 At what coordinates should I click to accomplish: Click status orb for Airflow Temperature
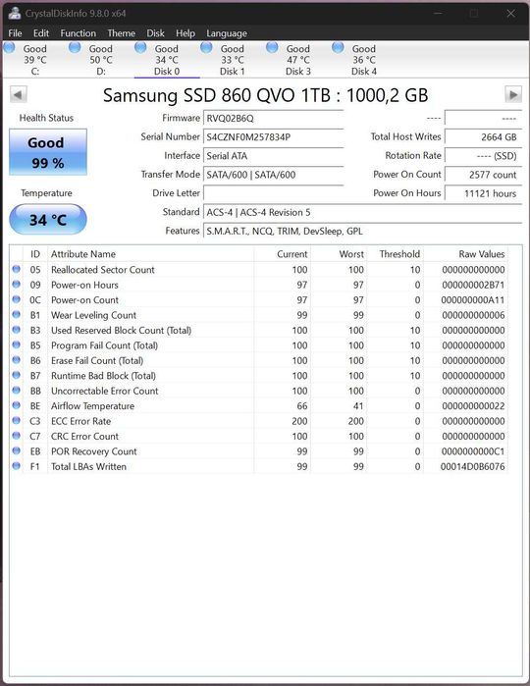click(17, 405)
